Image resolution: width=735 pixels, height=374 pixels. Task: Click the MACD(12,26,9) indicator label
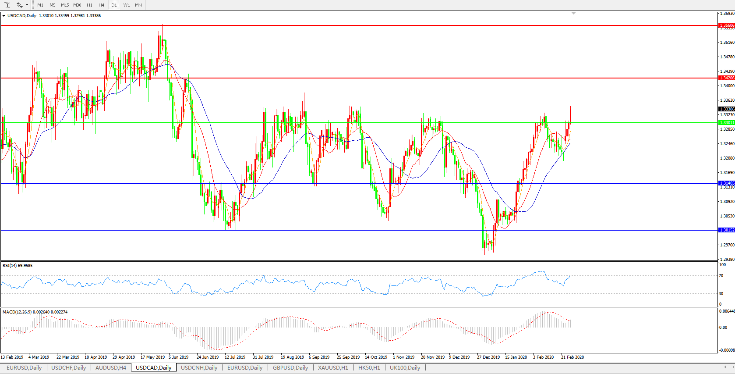pyautogui.click(x=35, y=312)
